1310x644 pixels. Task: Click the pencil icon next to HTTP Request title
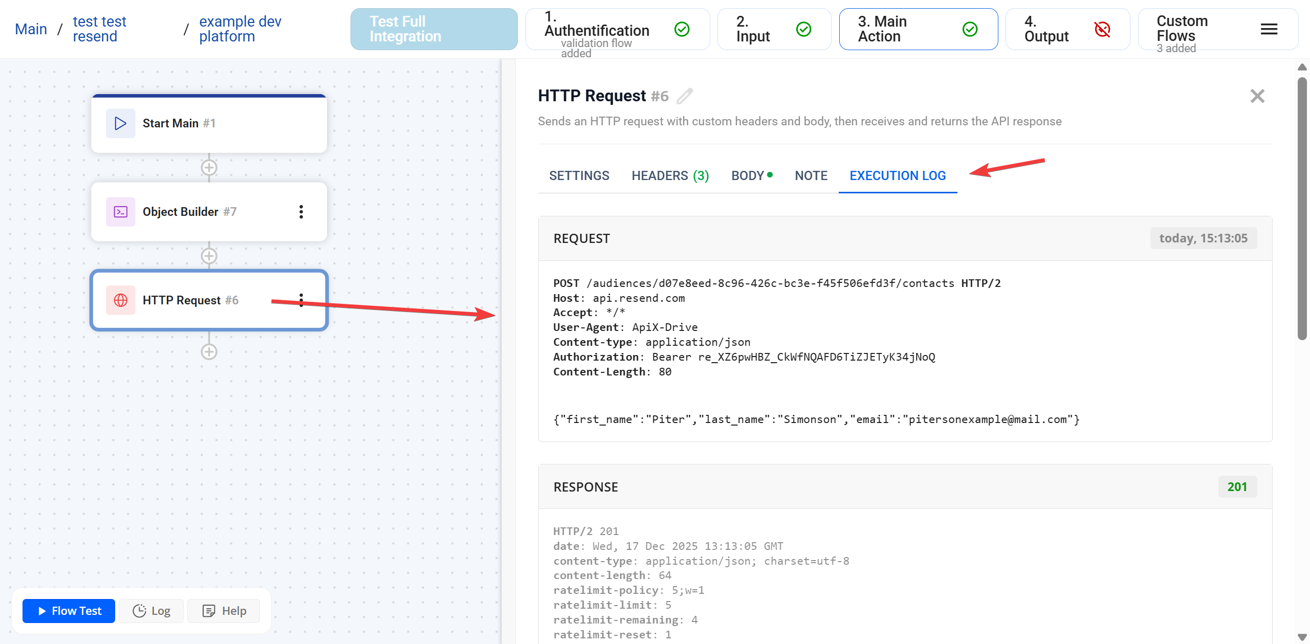685,96
